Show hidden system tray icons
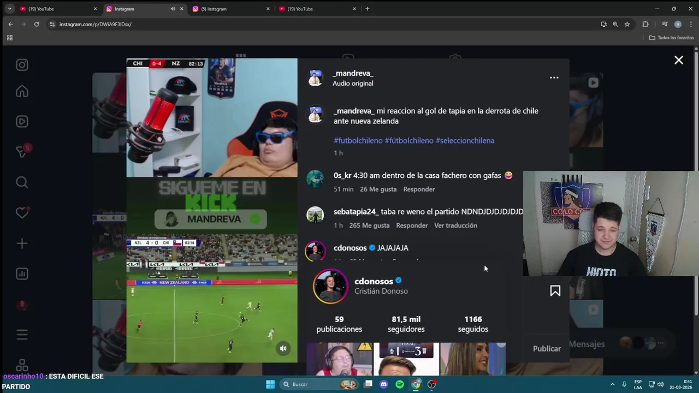The height and width of the screenshot is (393, 699). [x=612, y=384]
